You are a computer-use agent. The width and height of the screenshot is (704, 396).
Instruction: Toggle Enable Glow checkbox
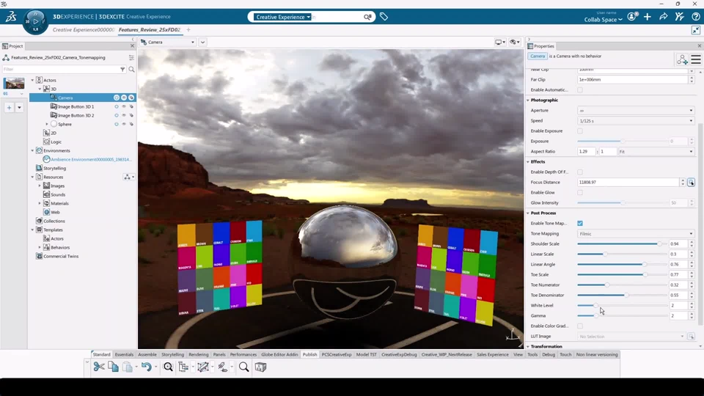point(580,193)
